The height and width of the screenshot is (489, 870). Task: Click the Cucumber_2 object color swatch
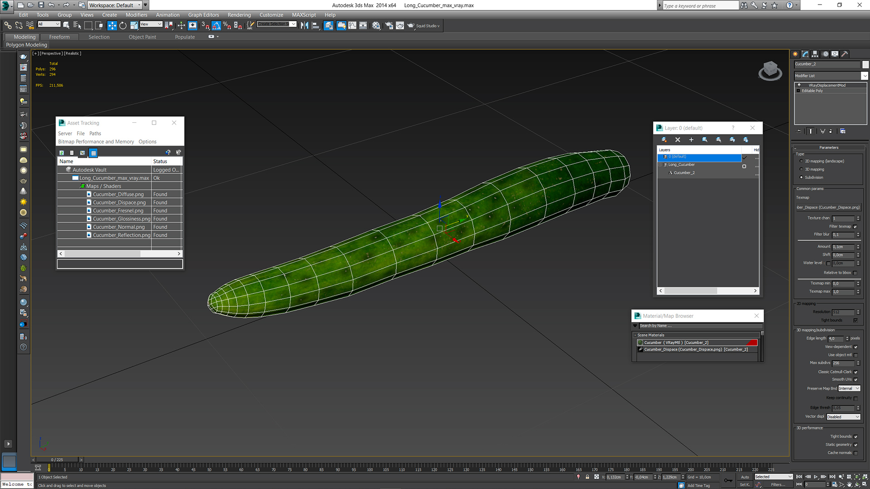[865, 64]
